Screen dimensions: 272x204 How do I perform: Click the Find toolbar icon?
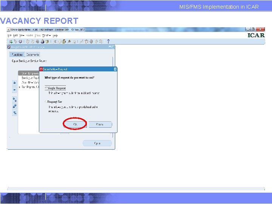[x=15, y=42]
